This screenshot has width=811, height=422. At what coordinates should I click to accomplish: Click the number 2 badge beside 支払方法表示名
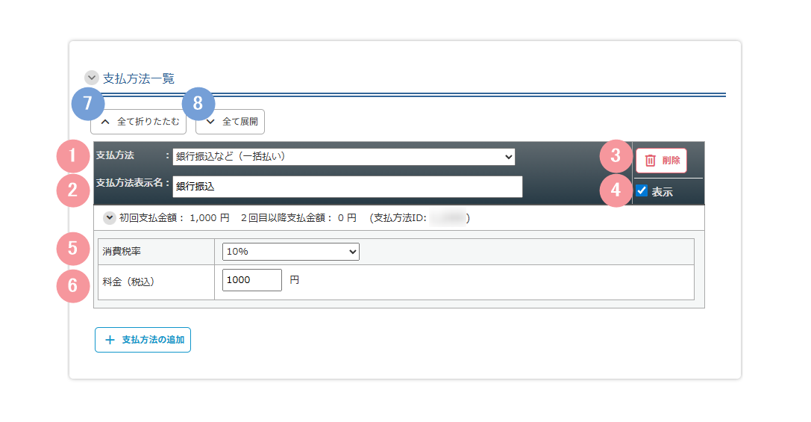coord(72,190)
